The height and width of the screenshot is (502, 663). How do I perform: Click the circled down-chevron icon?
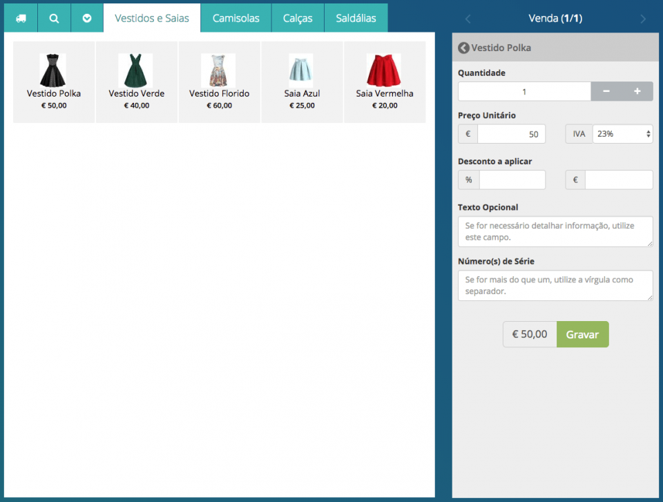(x=87, y=19)
